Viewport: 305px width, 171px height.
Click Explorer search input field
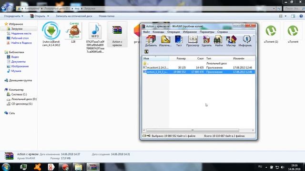(294, 9)
